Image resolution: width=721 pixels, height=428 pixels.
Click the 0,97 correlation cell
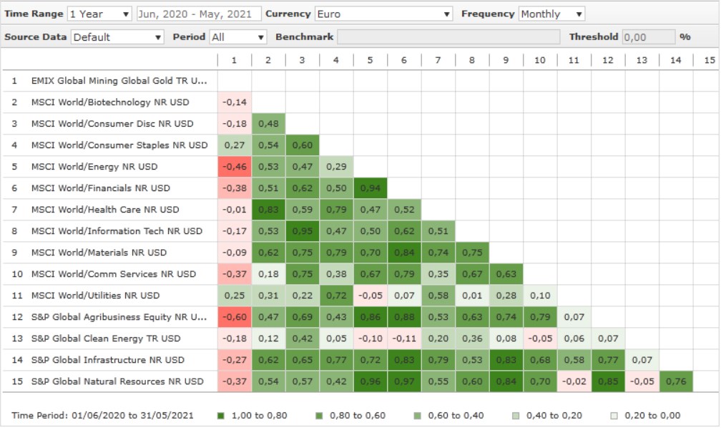[x=404, y=381]
